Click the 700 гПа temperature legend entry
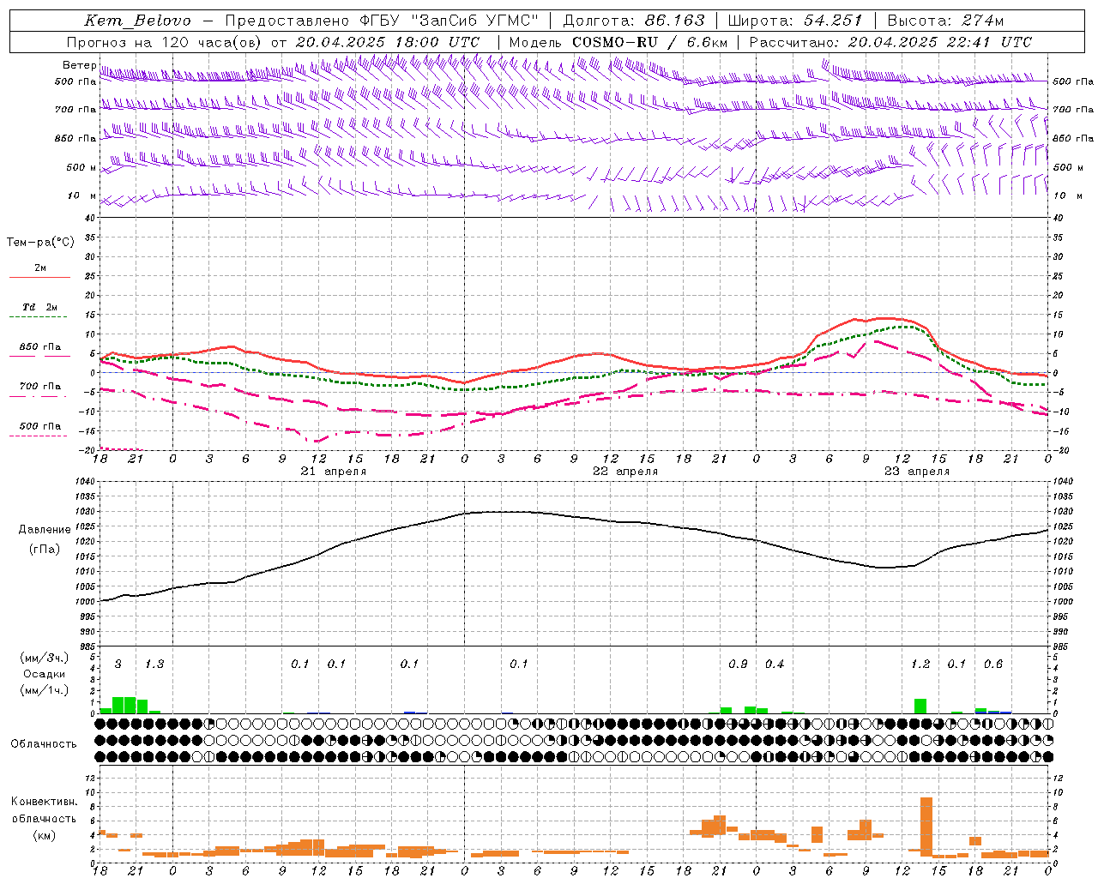The width and height of the screenshot is (1098, 878). click(x=39, y=386)
